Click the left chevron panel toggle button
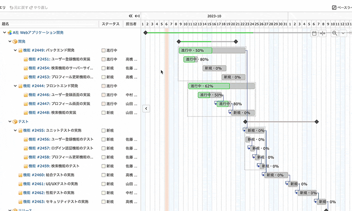352x211 pixels. click(146, 109)
